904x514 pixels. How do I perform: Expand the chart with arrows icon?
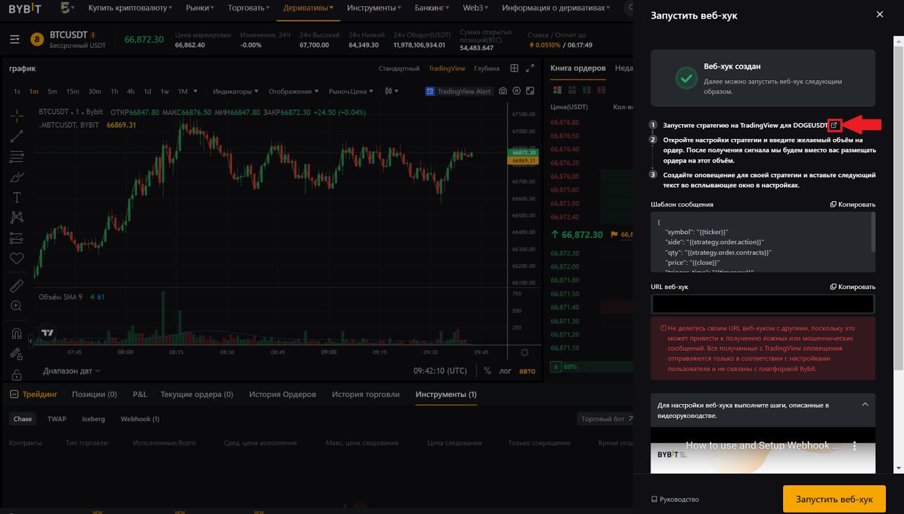pos(530,68)
